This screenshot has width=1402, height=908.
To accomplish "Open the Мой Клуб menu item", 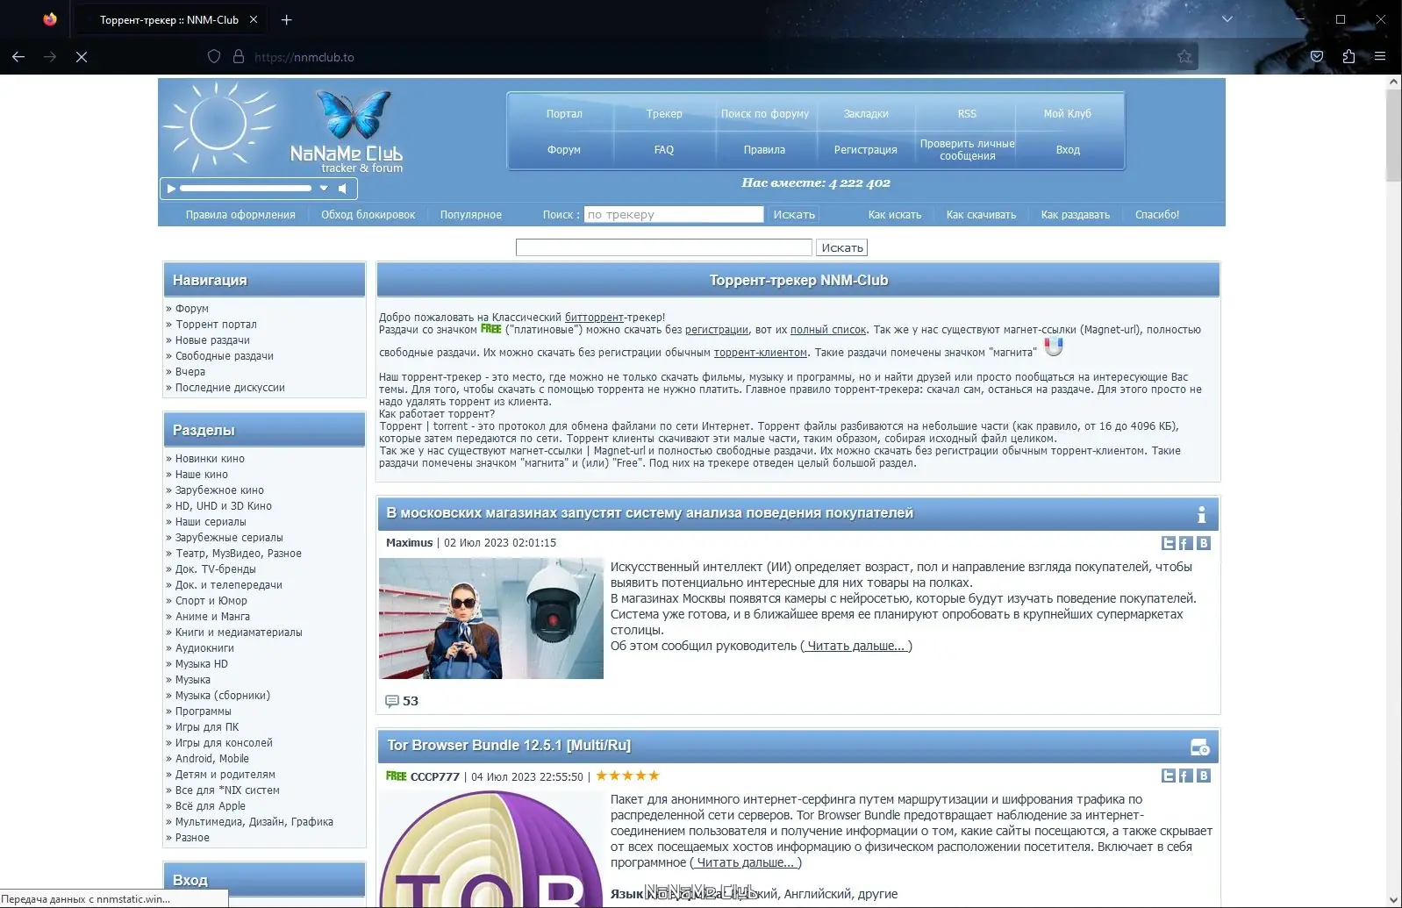I will tap(1068, 114).
